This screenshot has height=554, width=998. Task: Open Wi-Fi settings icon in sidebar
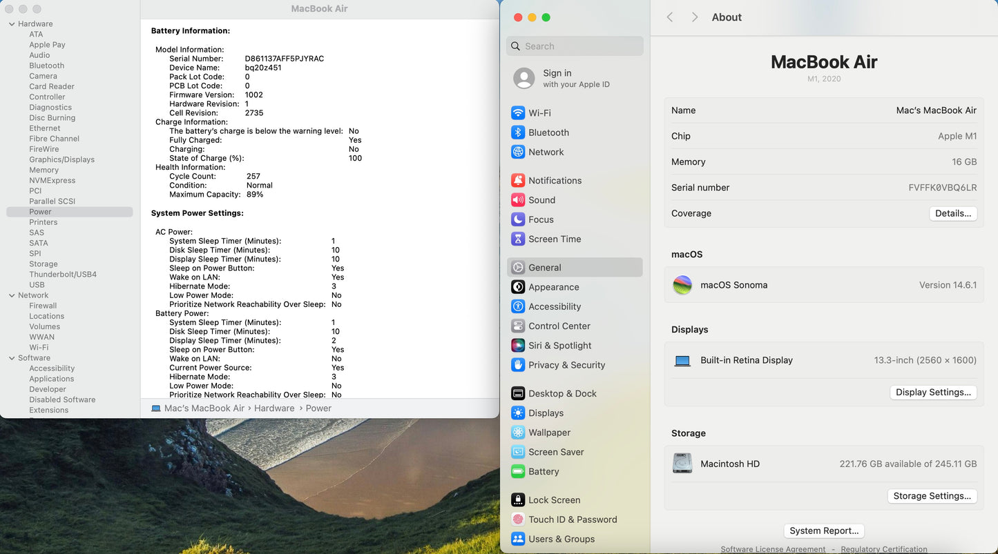click(x=518, y=113)
